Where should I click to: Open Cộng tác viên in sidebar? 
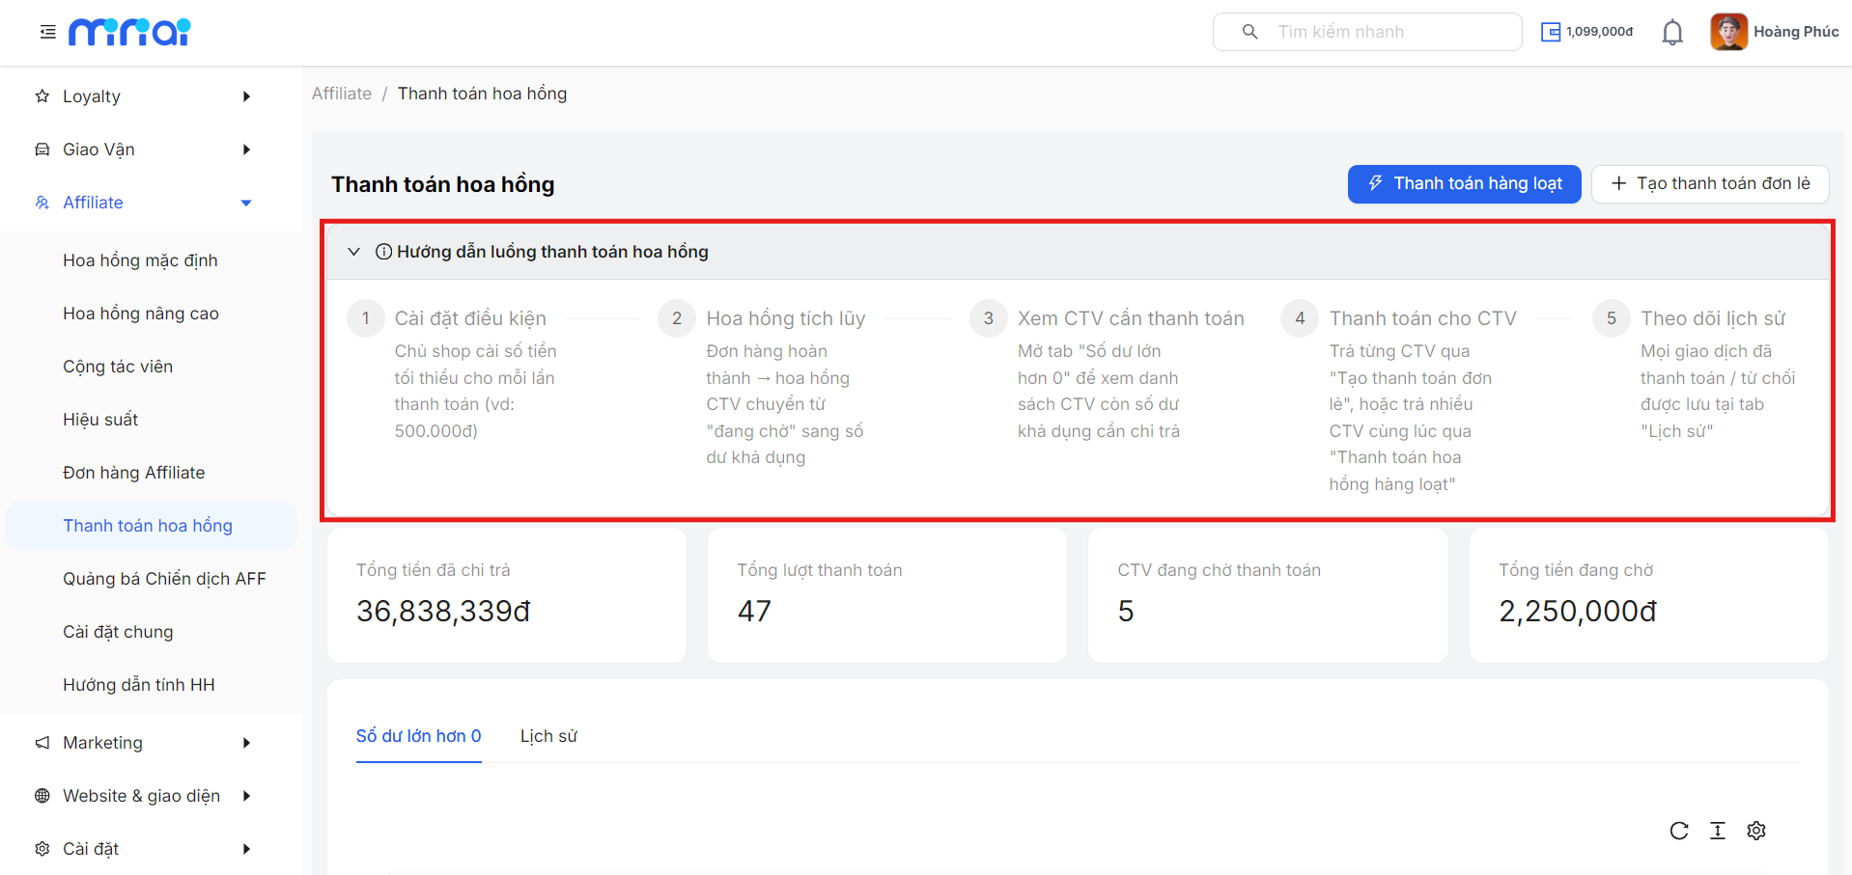coord(118,367)
